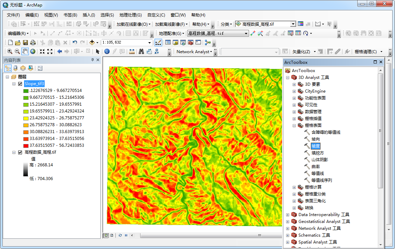Select the Zoom Out tool

[17, 51]
